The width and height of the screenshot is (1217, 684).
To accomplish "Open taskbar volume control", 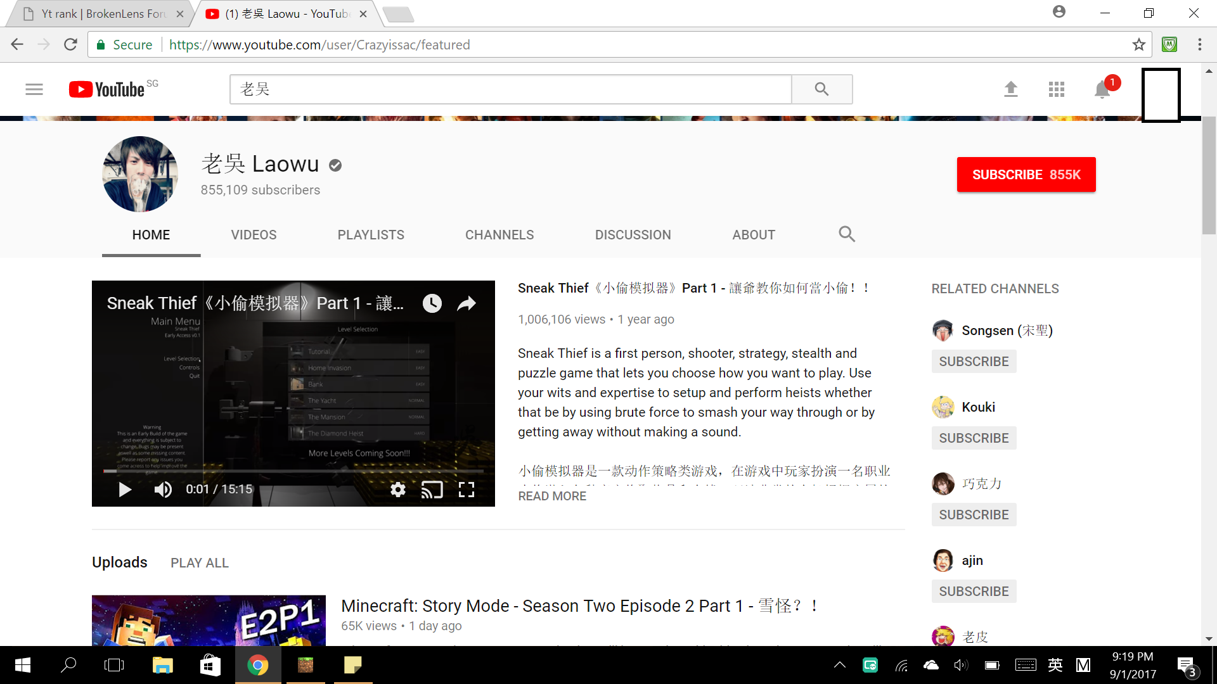I will point(961,665).
